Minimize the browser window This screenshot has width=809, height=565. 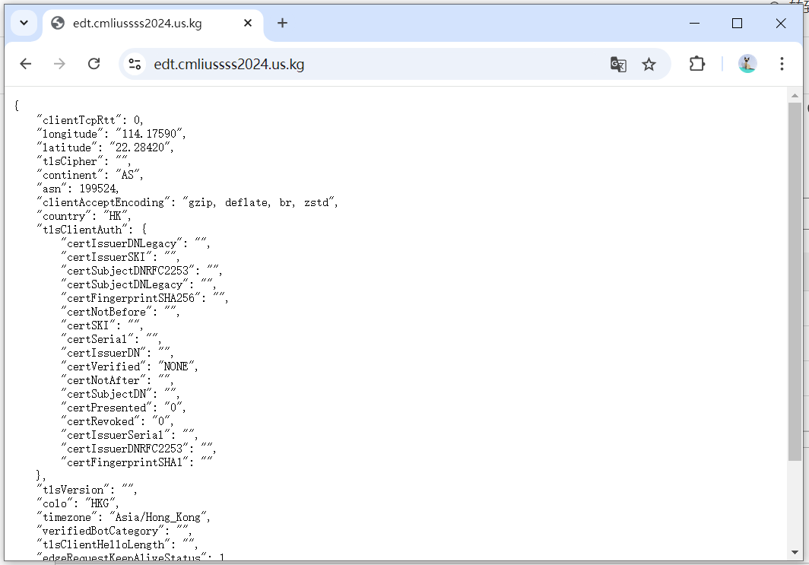[x=693, y=23]
